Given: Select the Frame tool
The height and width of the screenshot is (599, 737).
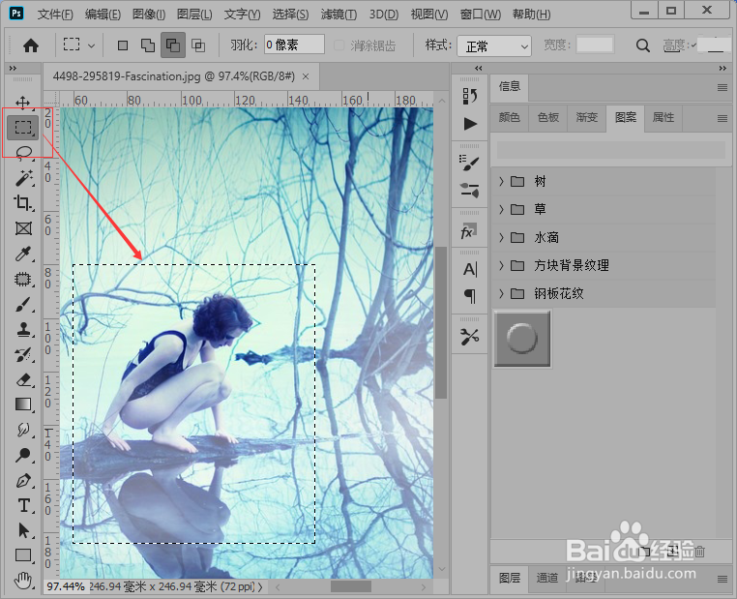Looking at the screenshot, I should point(23,228).
